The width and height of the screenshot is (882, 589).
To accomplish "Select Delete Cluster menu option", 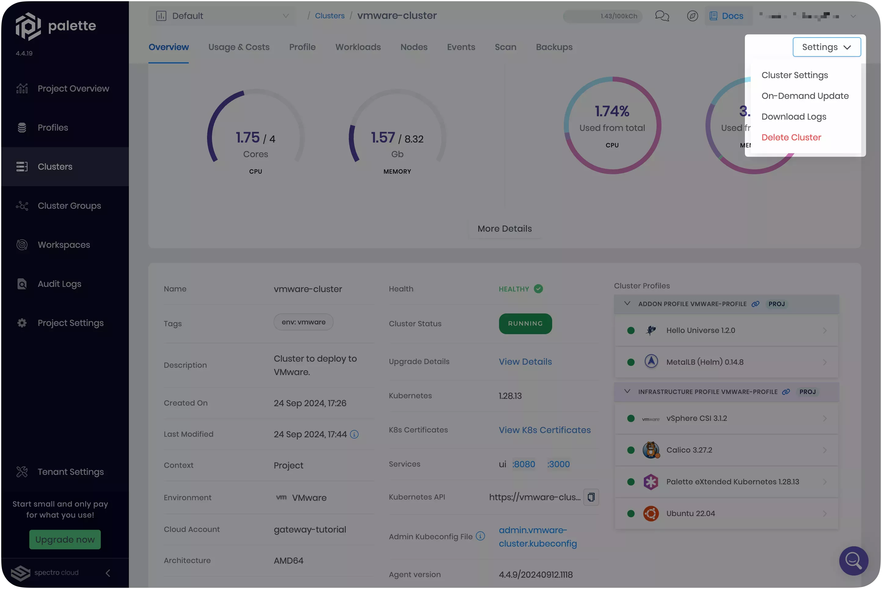I will point(791,137).
